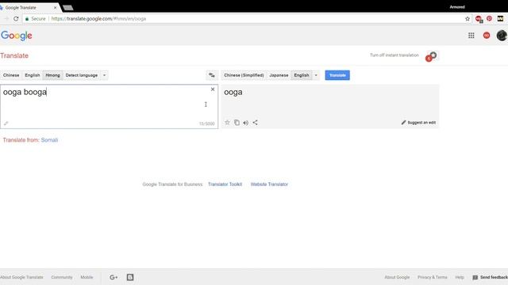Open the Google account avatar

pos(502,36)
